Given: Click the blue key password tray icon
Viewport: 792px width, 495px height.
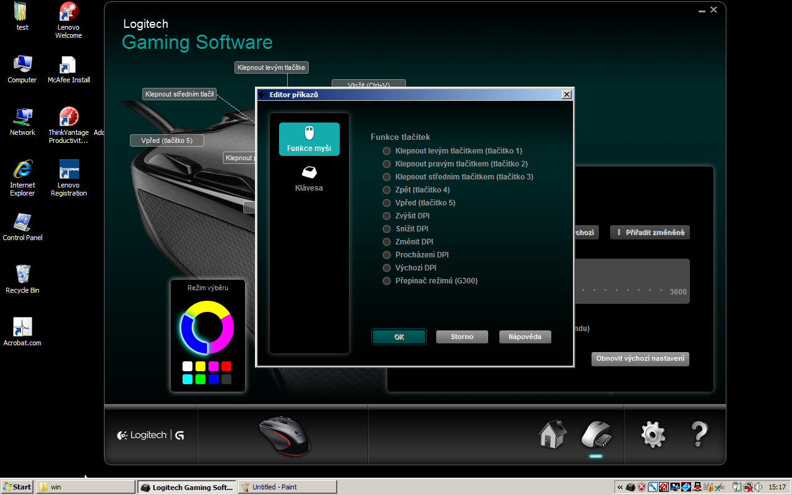Looking at the screenshot, I should coord(653,487).
